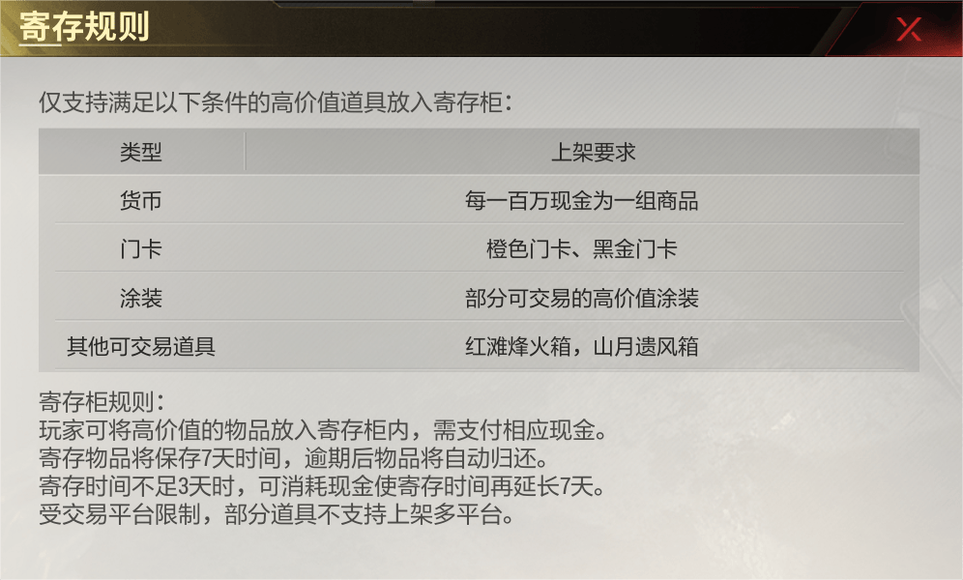Viewport: 963px width, 580px height.
Task: Select the 货币 type row
Action: tap(143, 201)
